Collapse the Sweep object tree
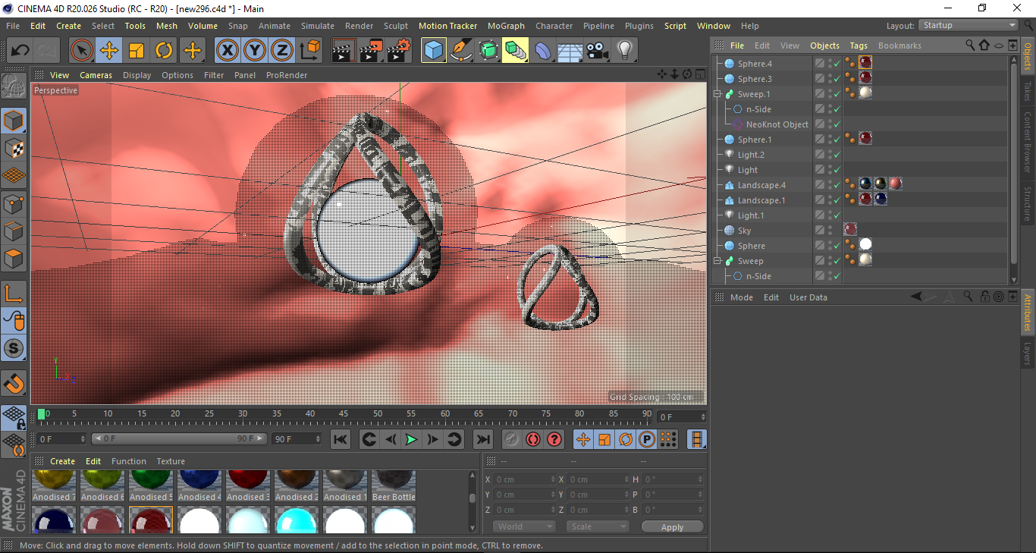 [x=717, y=261]
